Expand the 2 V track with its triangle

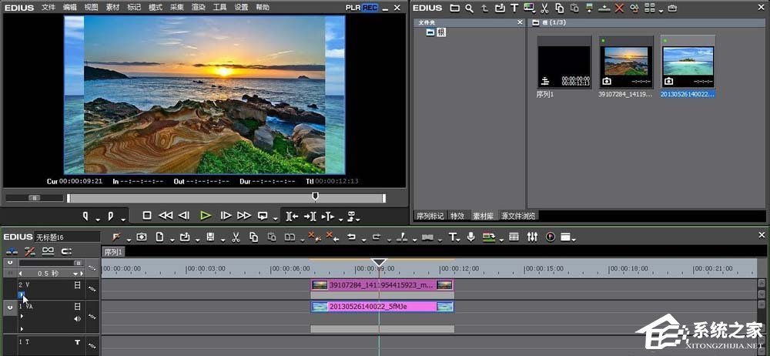(x=21, y=294)
